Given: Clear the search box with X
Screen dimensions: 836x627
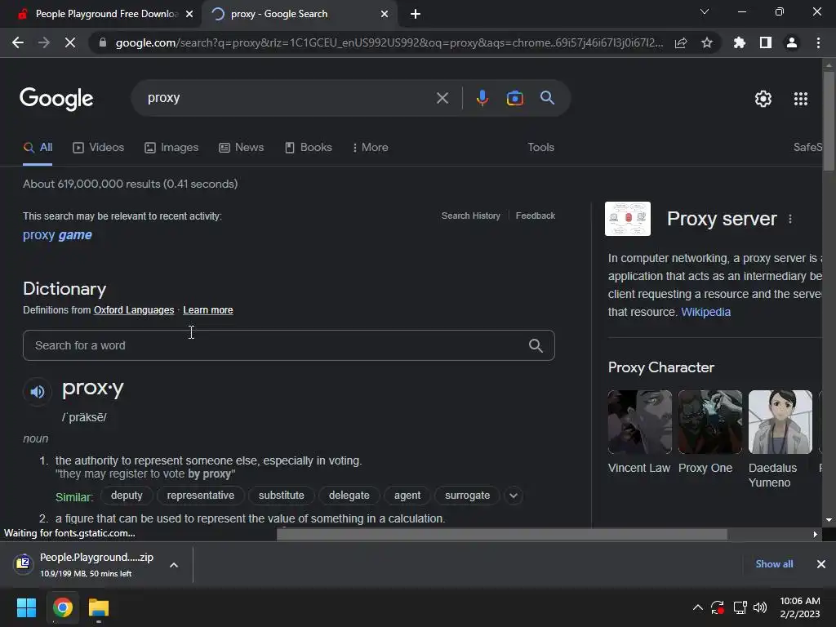Looking at the screenshot, I should point(442,98).
